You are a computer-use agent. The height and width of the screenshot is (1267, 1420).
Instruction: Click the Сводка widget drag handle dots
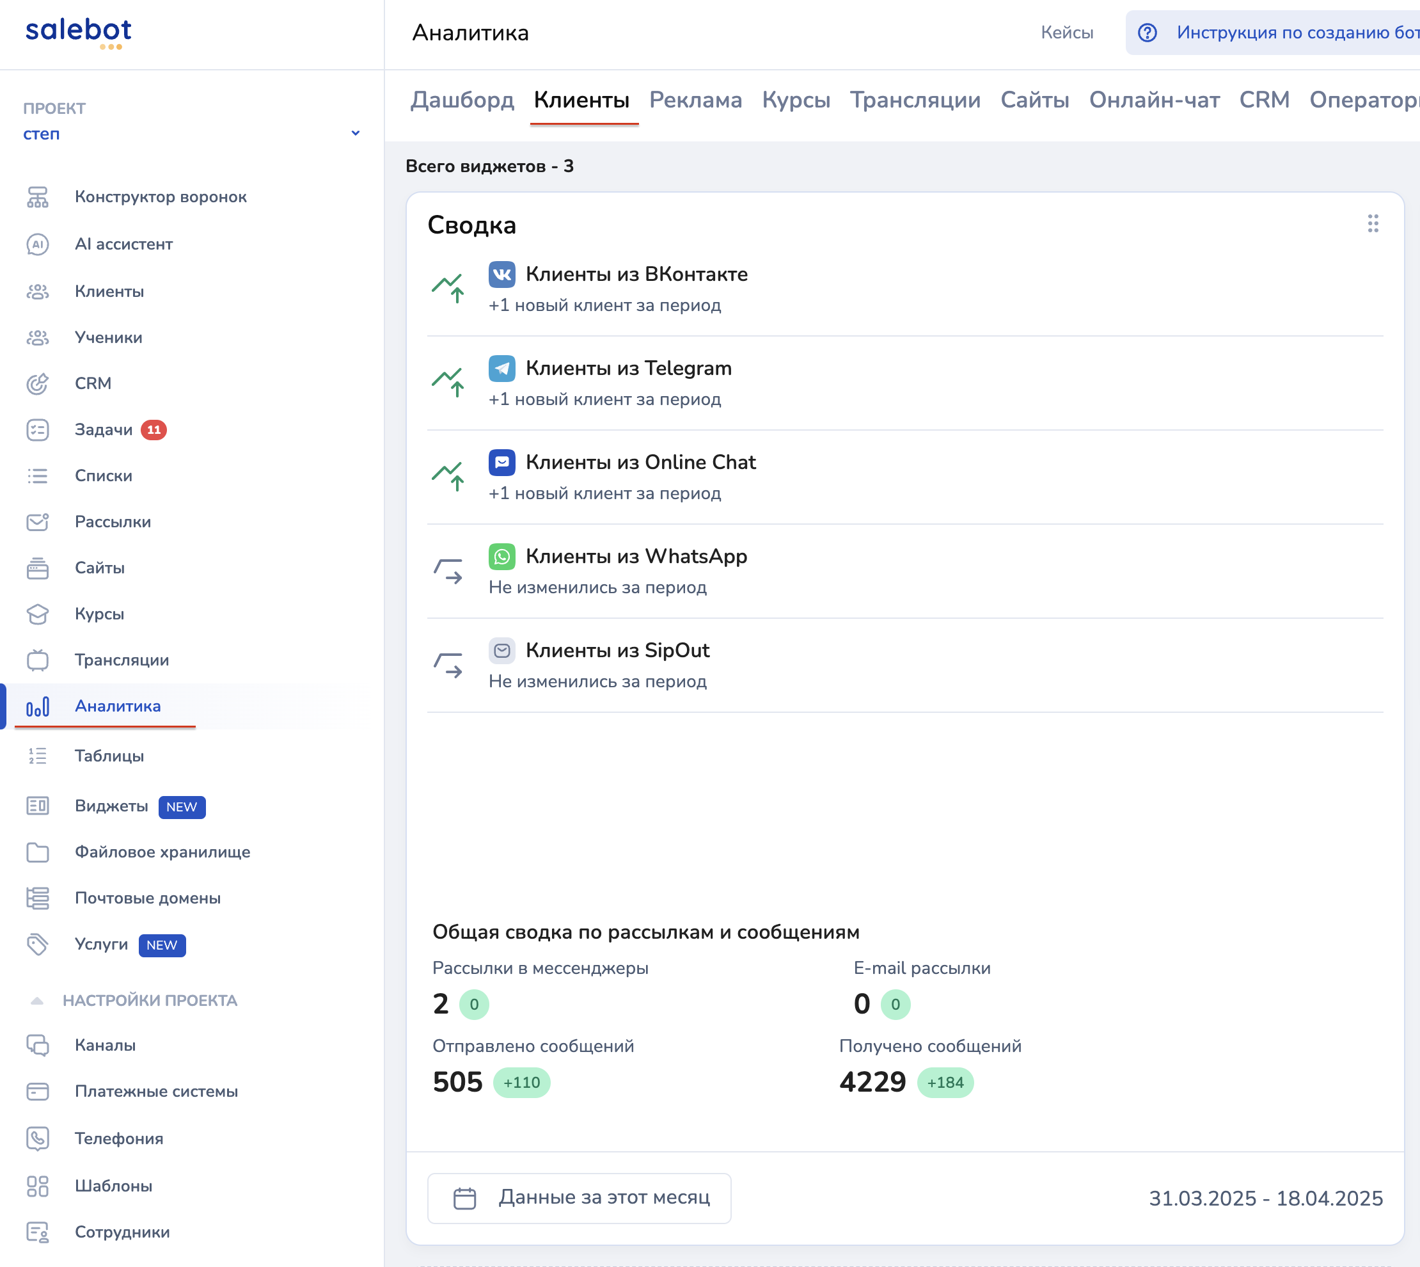click(1373, 223)
